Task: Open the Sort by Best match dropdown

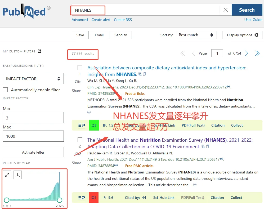Action: coord(196,35)
